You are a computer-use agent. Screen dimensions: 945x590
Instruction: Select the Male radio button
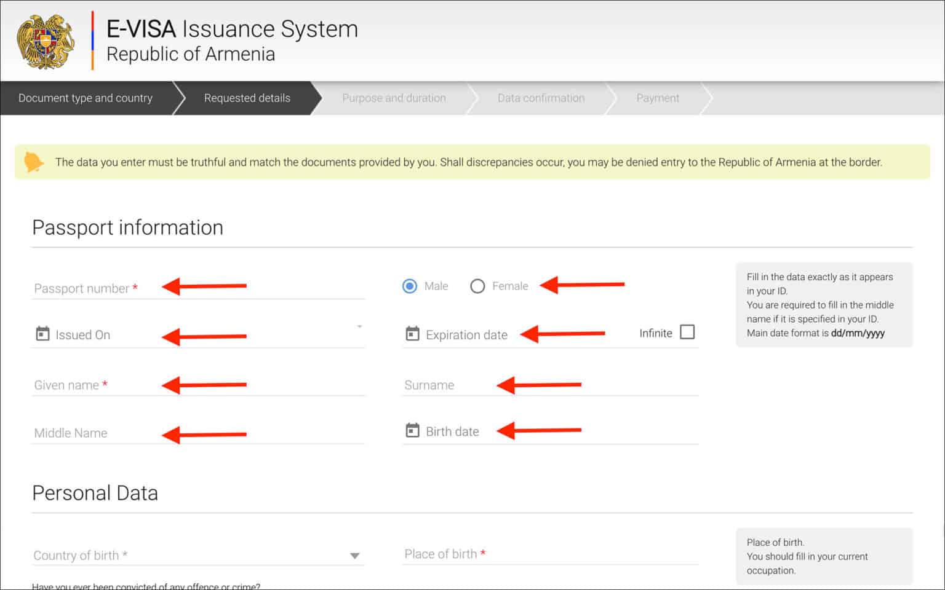(410, 286)
